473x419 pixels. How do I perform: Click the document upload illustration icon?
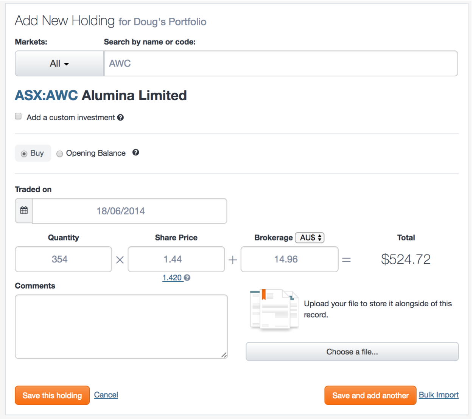(x=274, y=309)
